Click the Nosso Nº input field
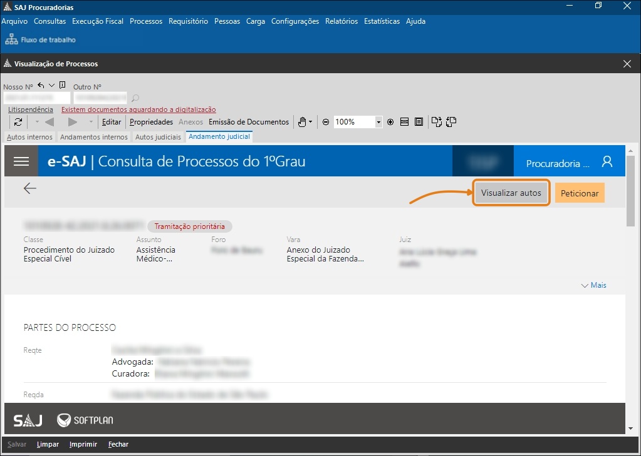The height and width of the screenshot is (456, 641). (36, 98)
